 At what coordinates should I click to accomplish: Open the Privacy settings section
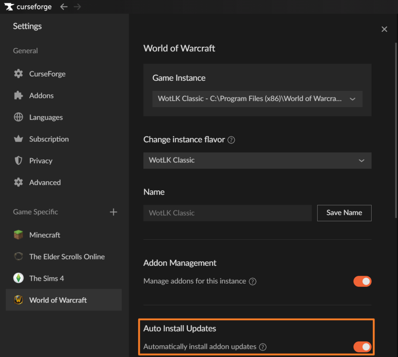tap(64, 160)
